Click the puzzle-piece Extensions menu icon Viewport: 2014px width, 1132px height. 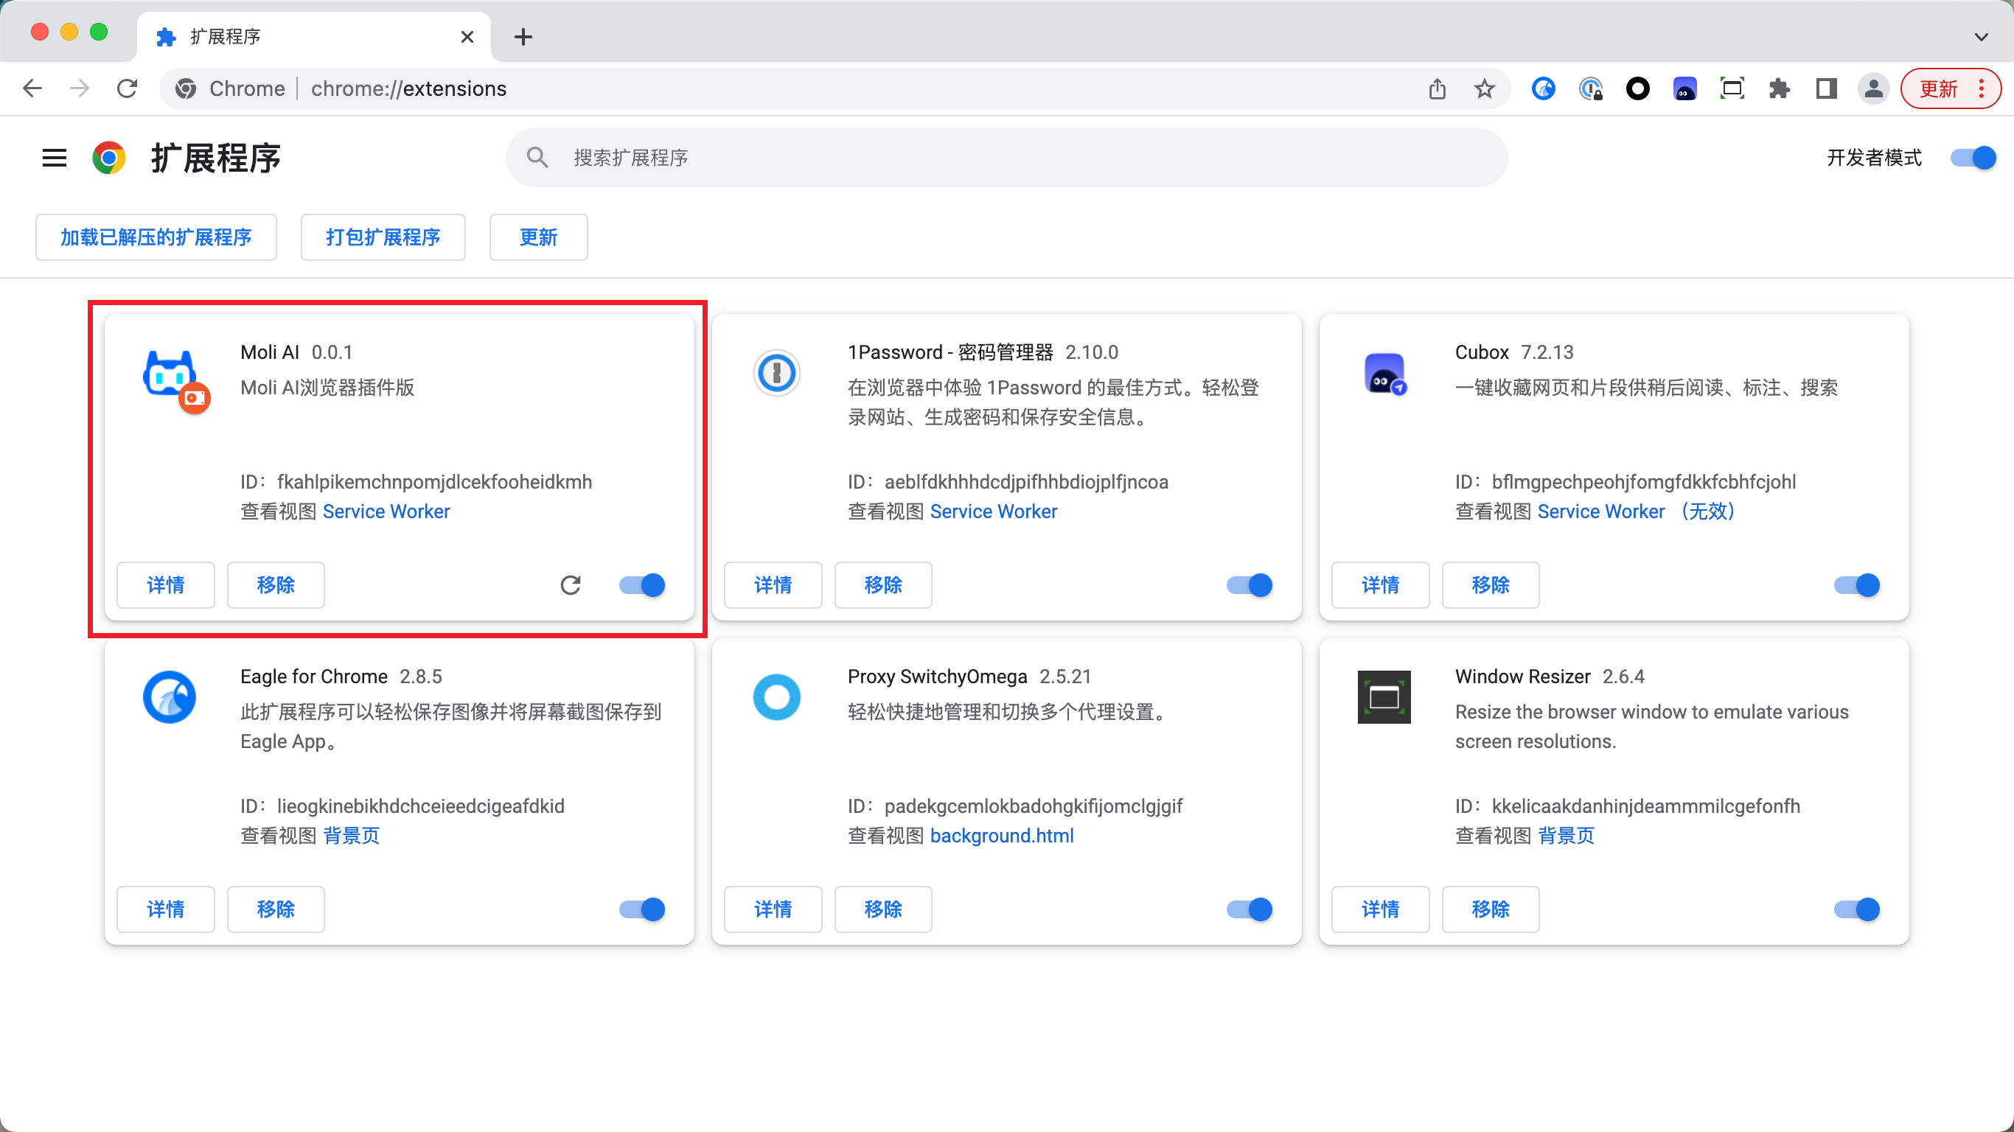(x=1779, y=88)
